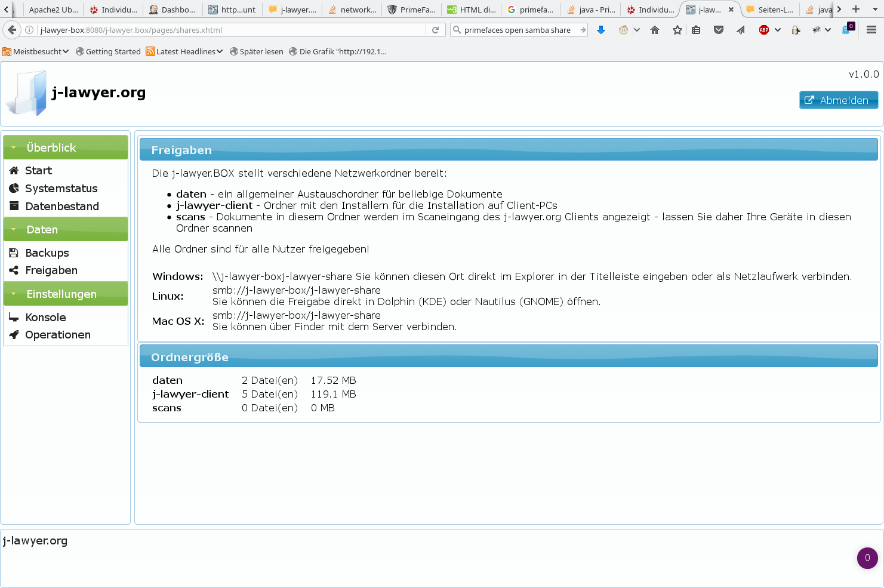
Task: Click the paper plane send icon
Action: (x=741, y=30)
